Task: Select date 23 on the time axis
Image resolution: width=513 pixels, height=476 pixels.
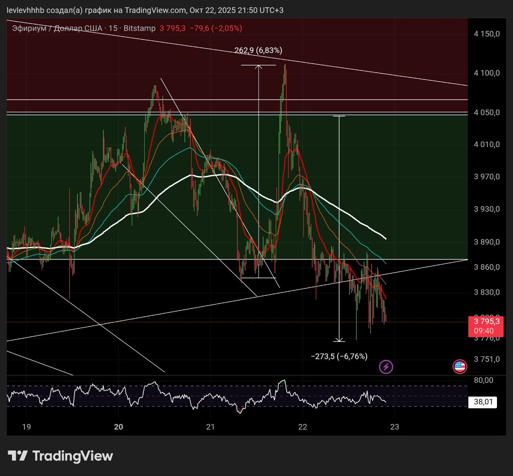Action: point(395,427)
